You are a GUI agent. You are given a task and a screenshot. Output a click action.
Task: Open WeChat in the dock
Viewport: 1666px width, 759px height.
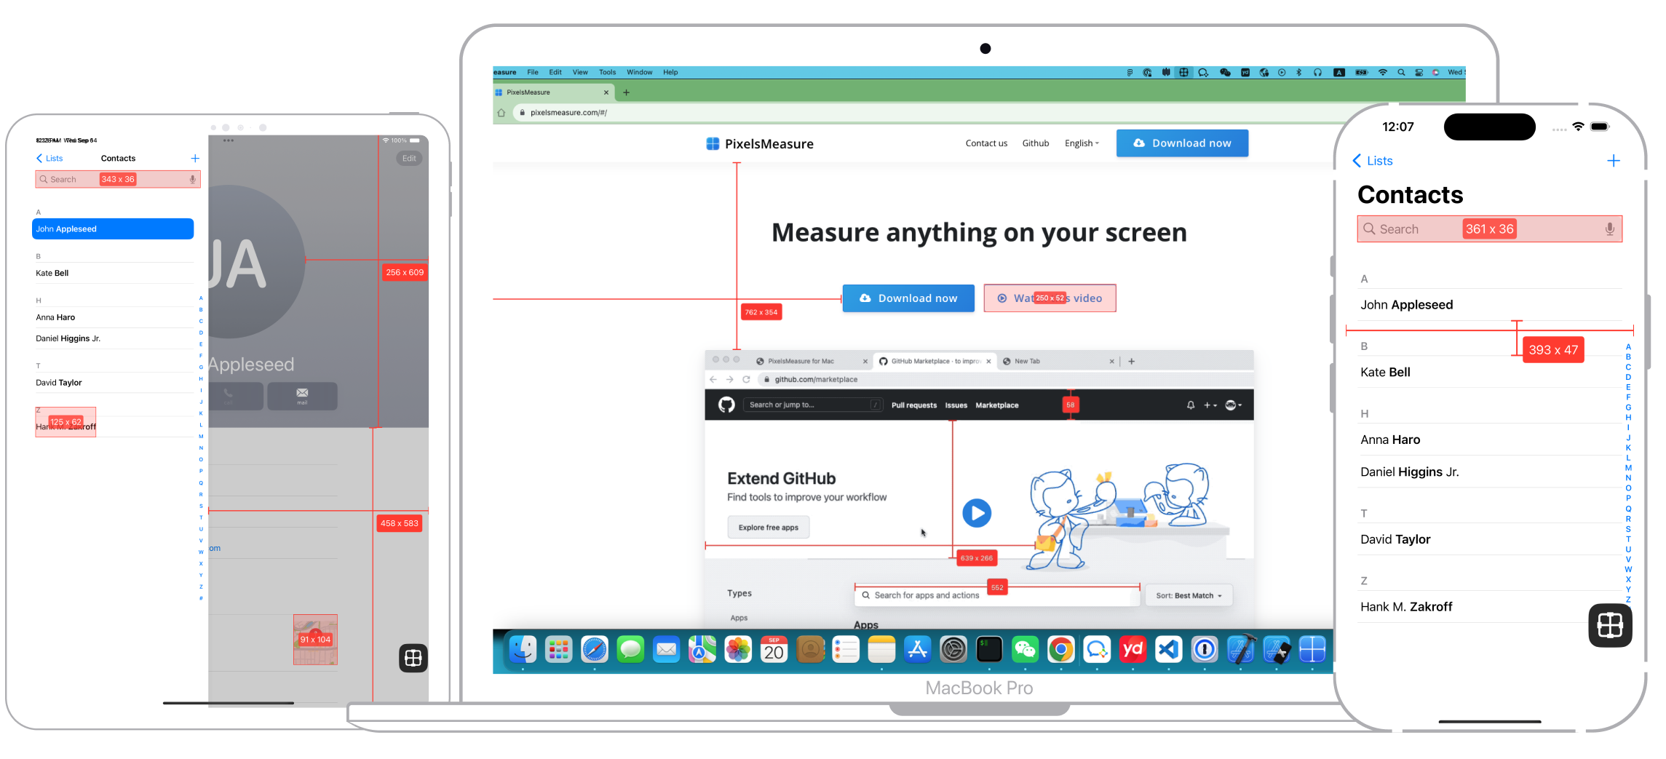(1025, 650)
